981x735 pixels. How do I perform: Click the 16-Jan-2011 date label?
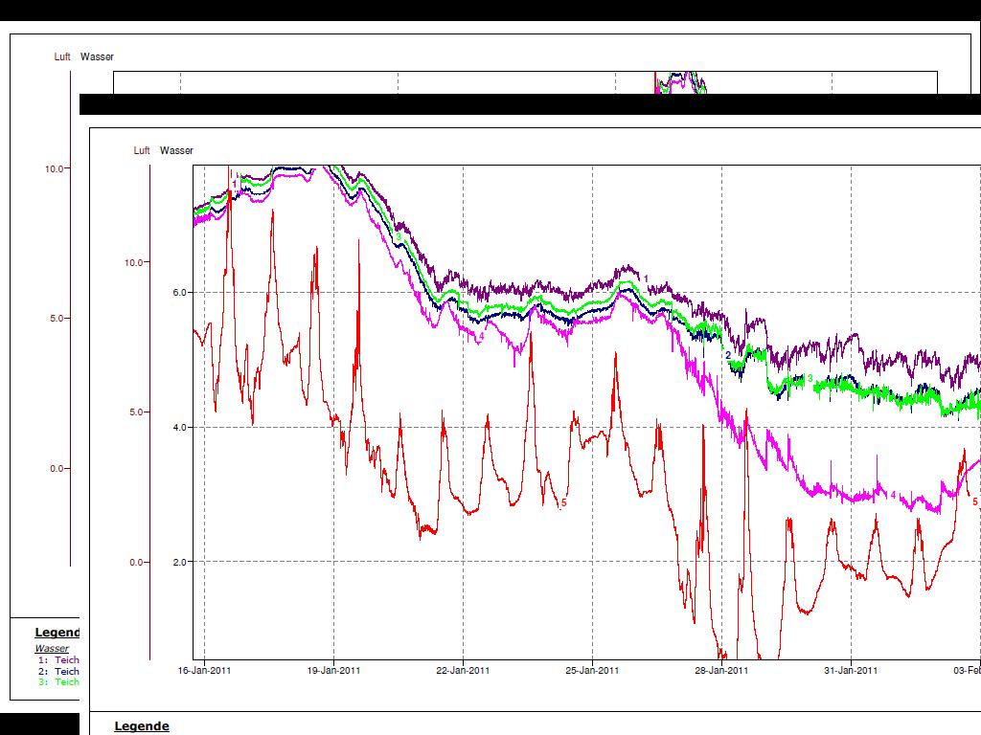[x=204, y=671]
